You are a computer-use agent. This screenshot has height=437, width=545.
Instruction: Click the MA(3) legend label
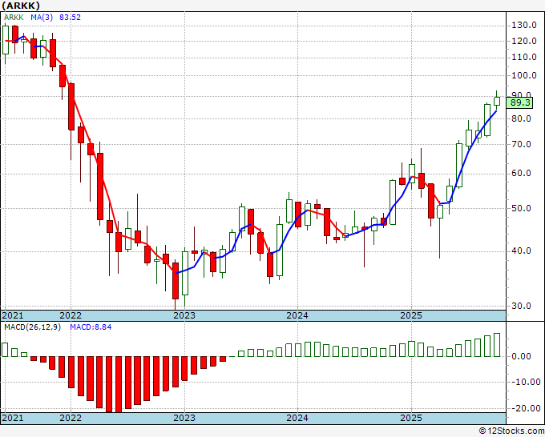coord(42,18)
